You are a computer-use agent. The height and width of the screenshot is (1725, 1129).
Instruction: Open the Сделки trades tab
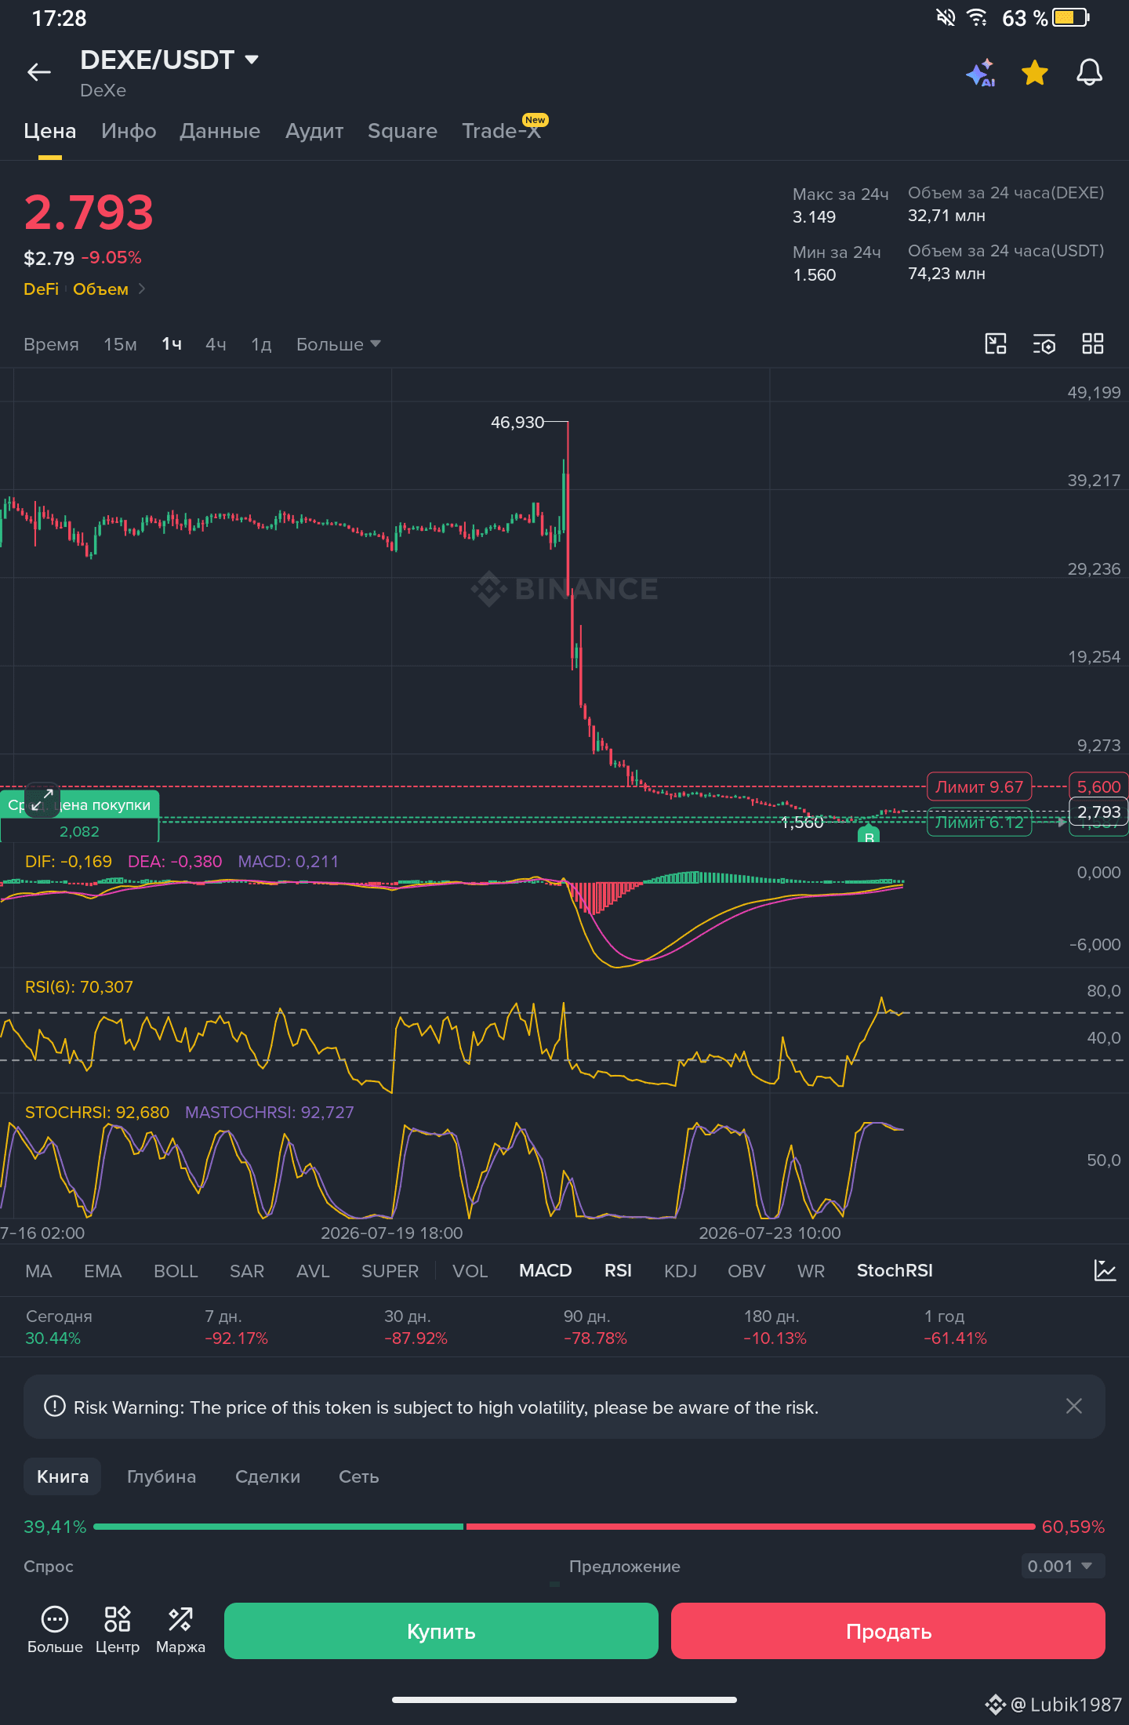(x=267, y=1476)
